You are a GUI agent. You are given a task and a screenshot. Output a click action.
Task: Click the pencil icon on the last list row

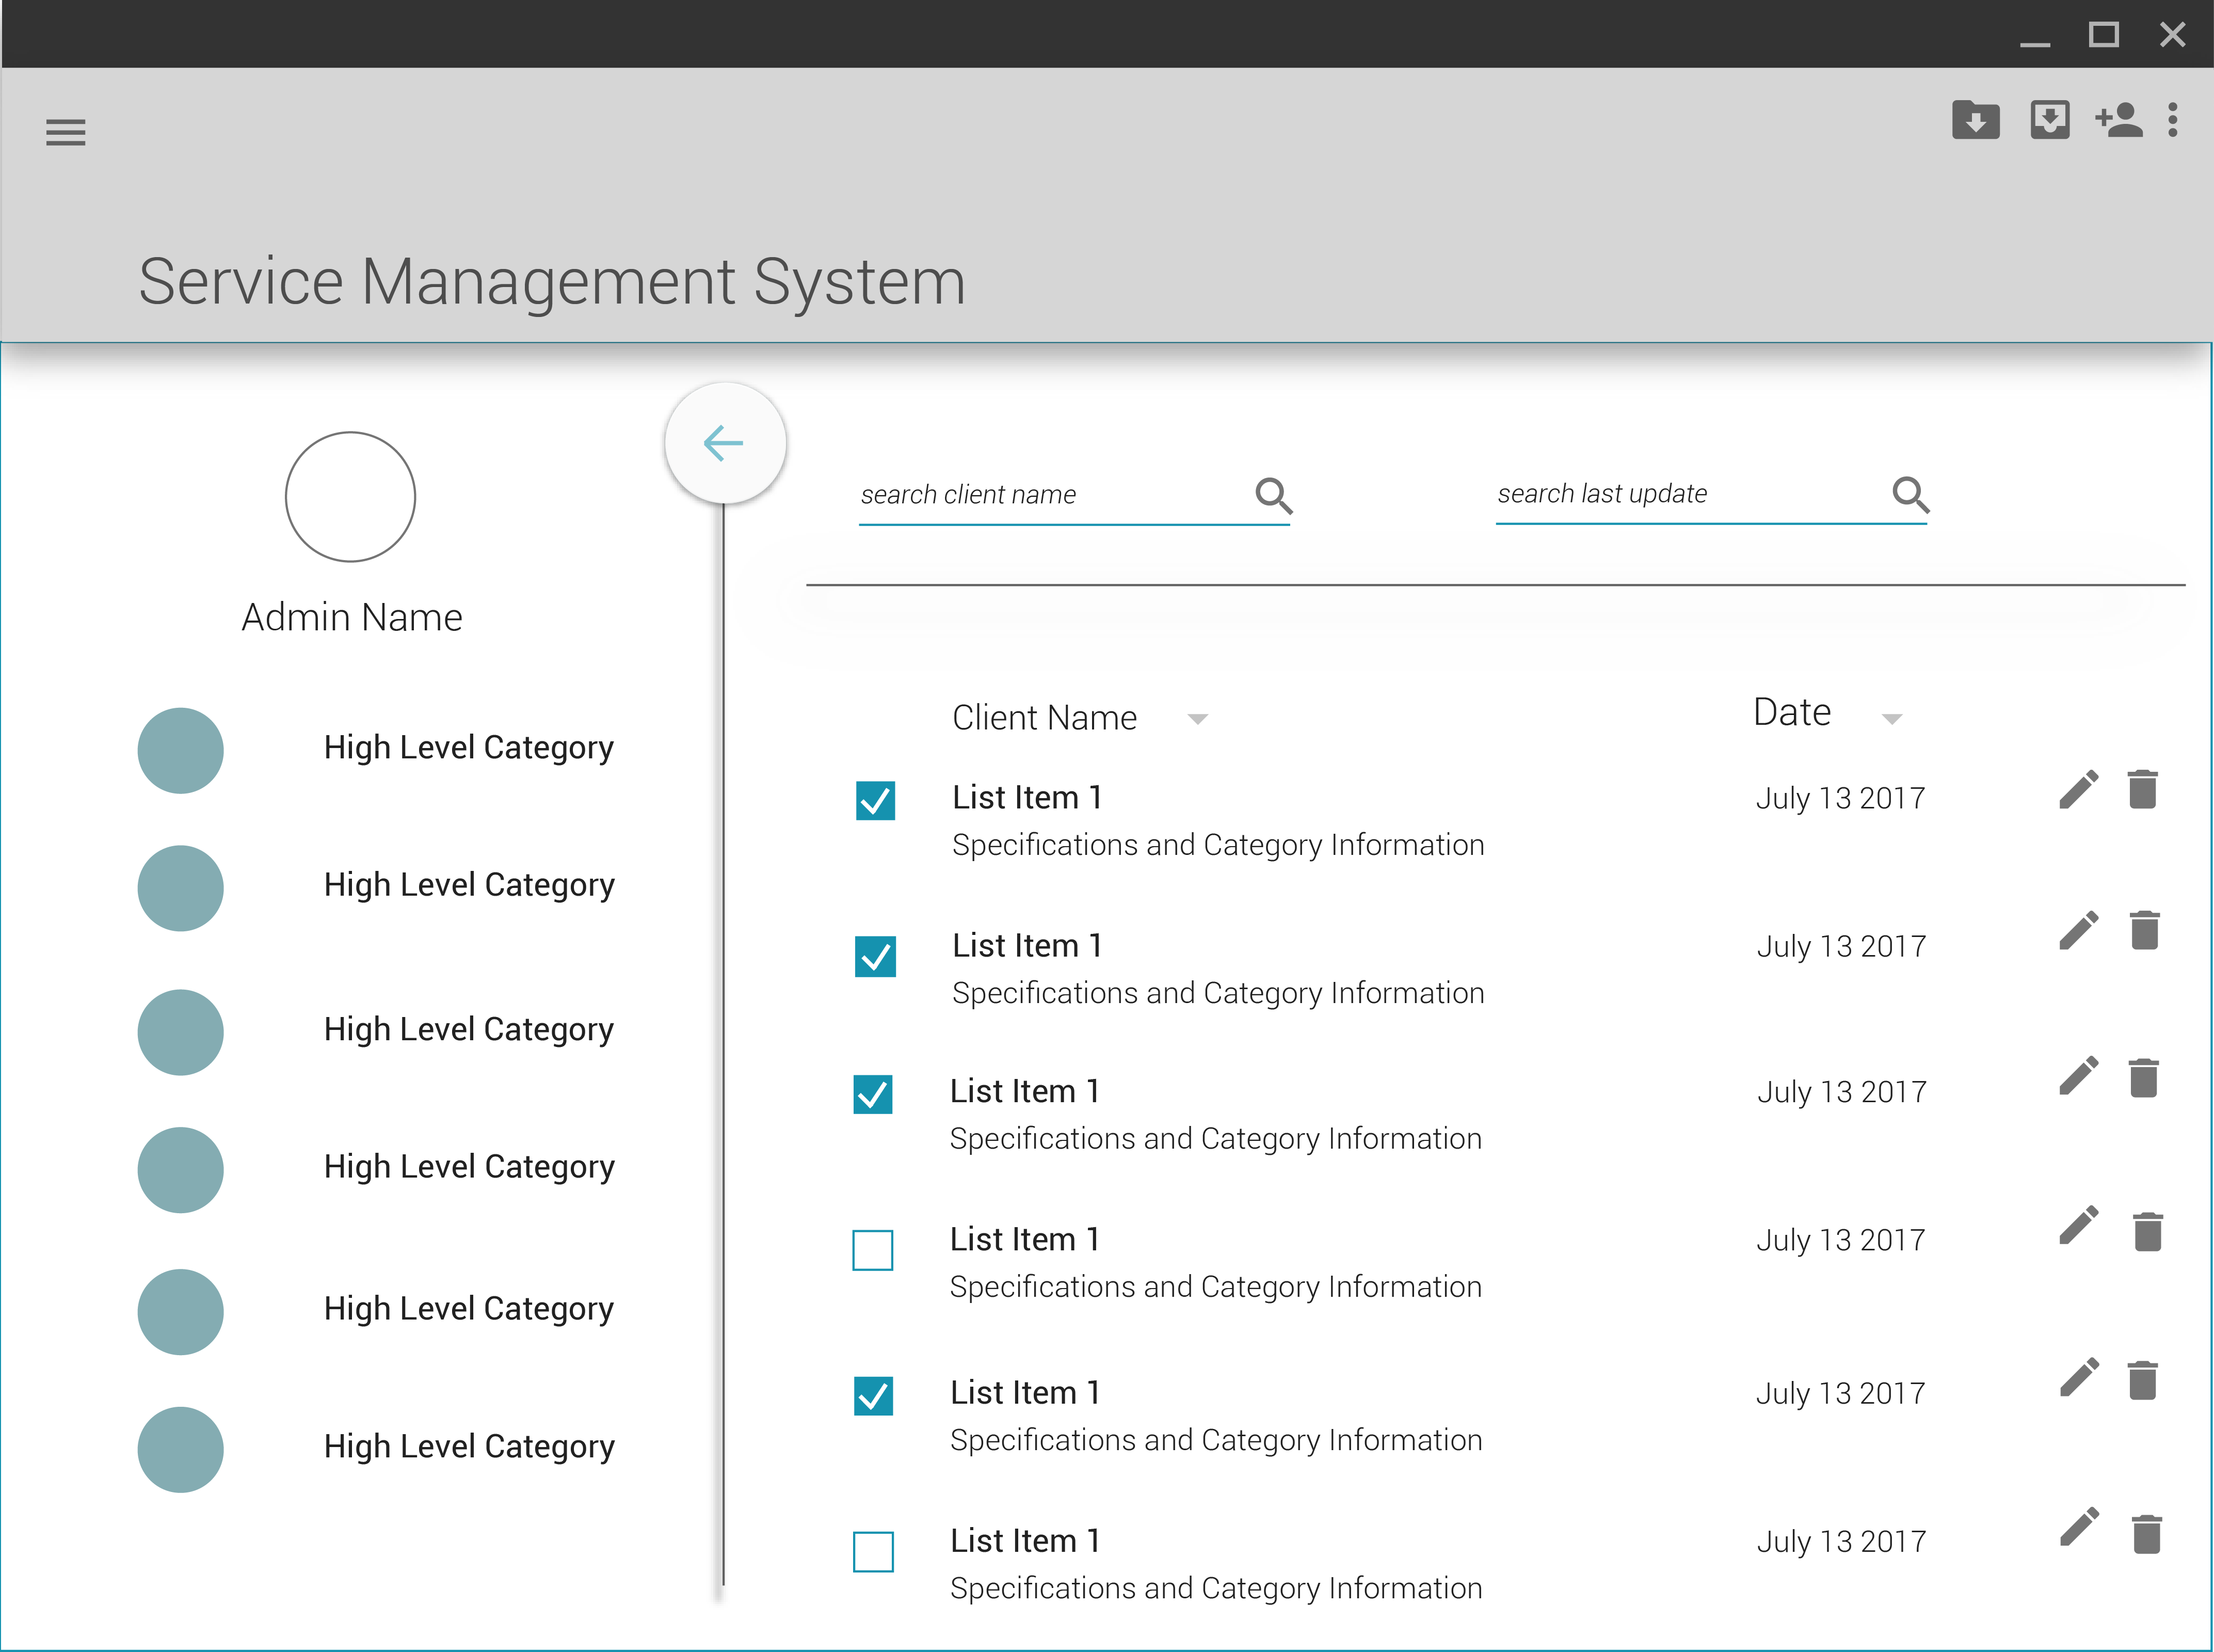(2080, 1528)
